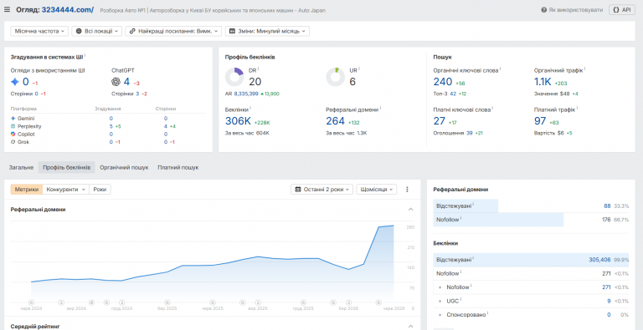Screen dimensions: 643x330
Task: Open the 'Останні 2 роки' date dropdown
Action: tap(321, 190)
